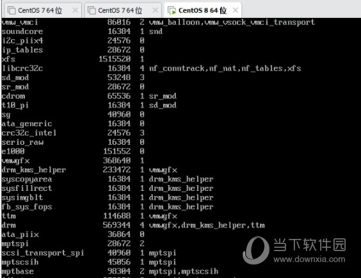
Task: Click the ata_piix module name
Action: [x=20, y=234]
